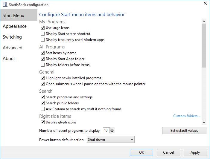
Task: Toggle Search programs and settings
Action: (42, 97)
